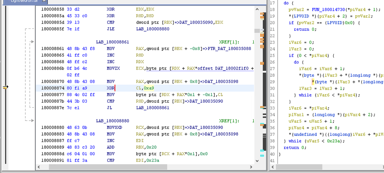Click 'while (uVar5 < 0x23a)' on line 38
The width and height of the screenshot is (384, 173).
[x=317, y=141]
